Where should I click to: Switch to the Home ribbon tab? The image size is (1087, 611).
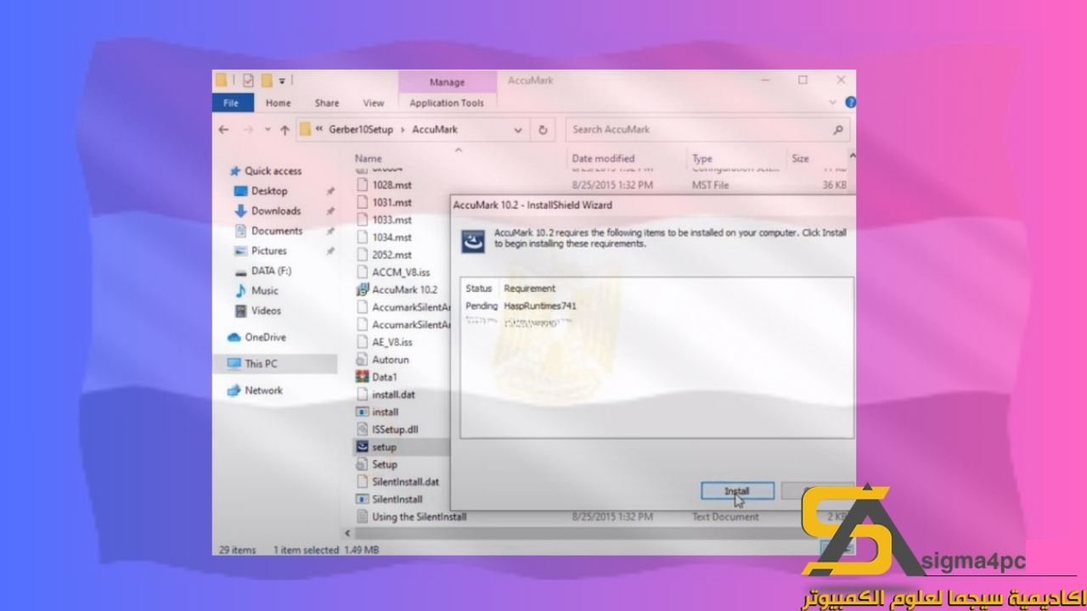[278, 103]
